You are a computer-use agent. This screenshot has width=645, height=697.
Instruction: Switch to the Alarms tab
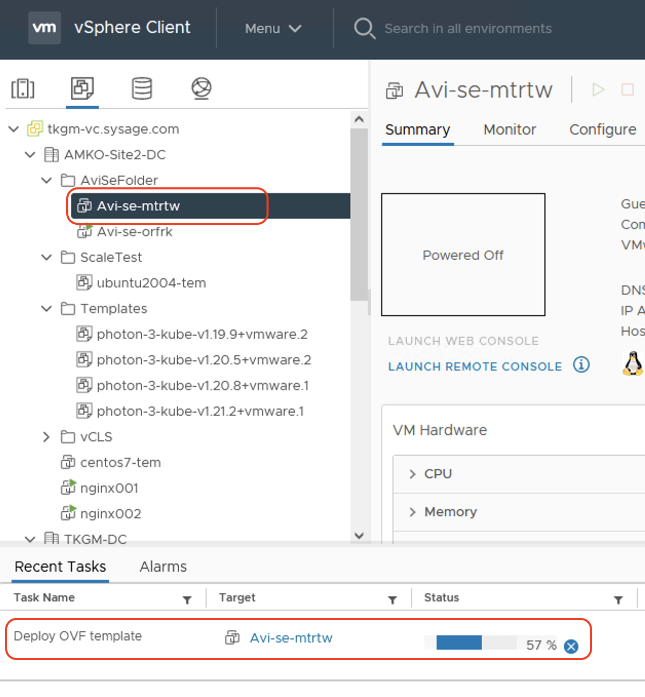163,567
